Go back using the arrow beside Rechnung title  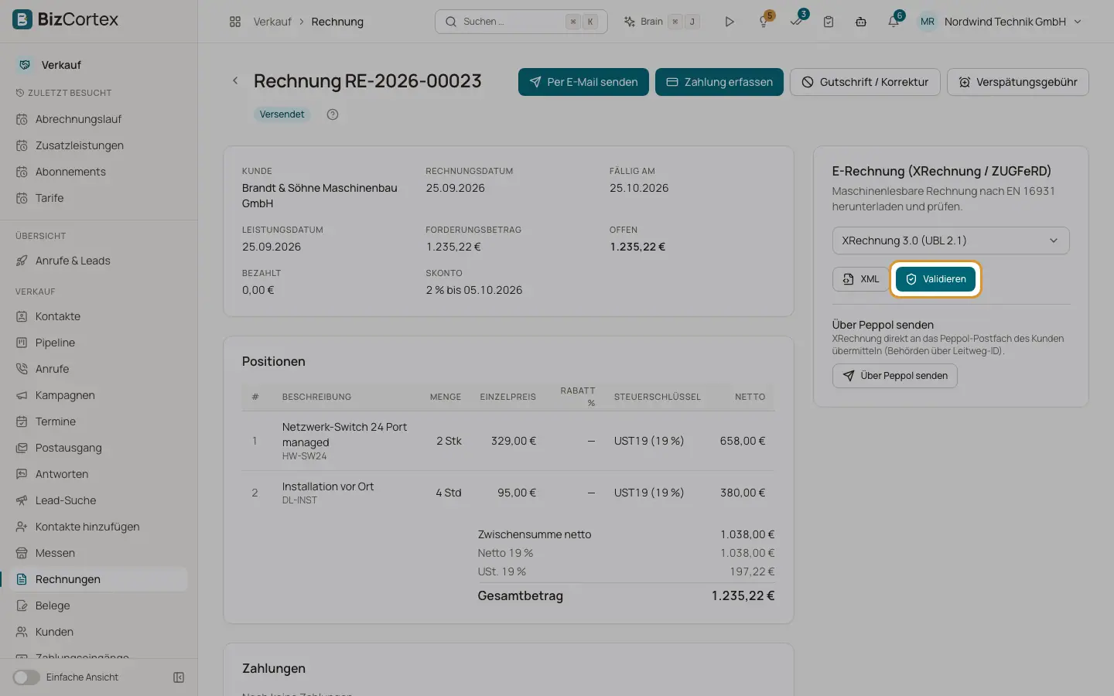tap(235, 80)
